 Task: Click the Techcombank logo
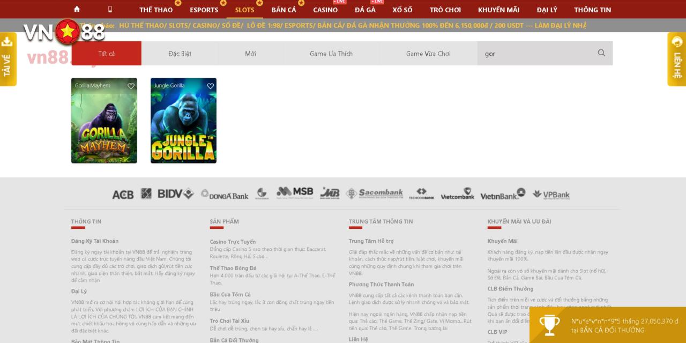[421, 193]
